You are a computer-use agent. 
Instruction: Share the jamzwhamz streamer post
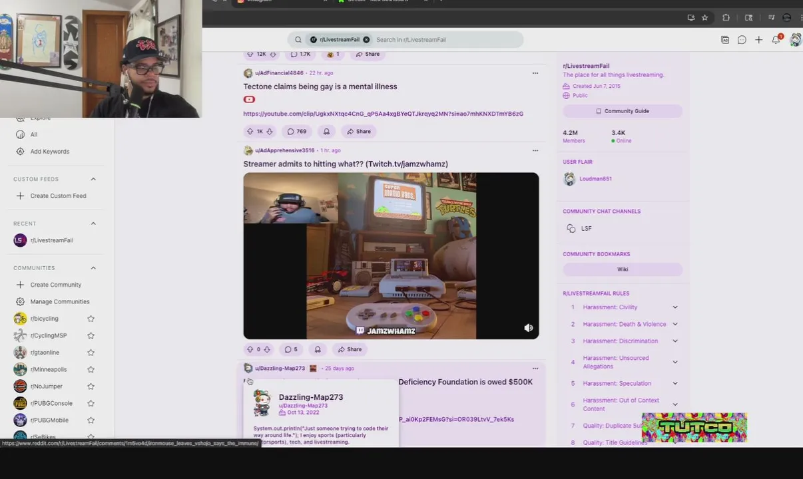[x=349, y=349]
